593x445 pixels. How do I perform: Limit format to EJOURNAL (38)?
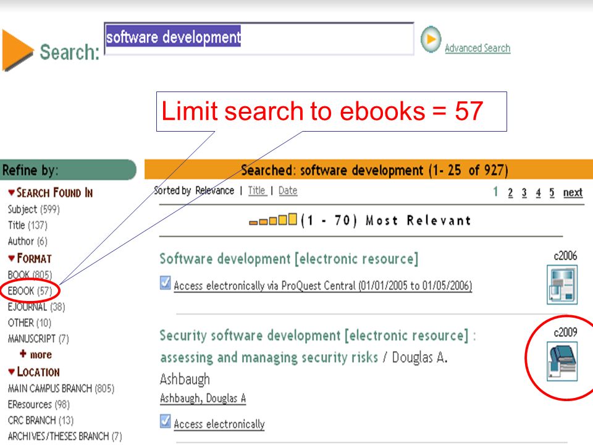coord(36,307)
